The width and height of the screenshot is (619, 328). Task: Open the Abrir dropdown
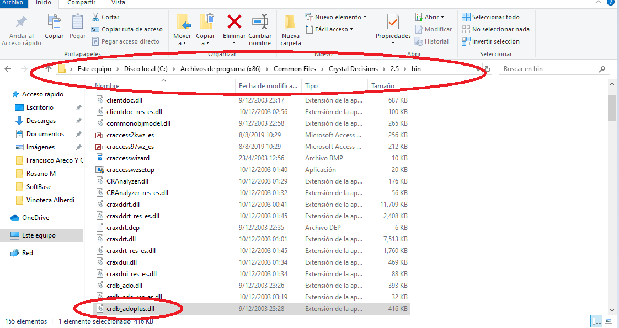coord(430,17)
